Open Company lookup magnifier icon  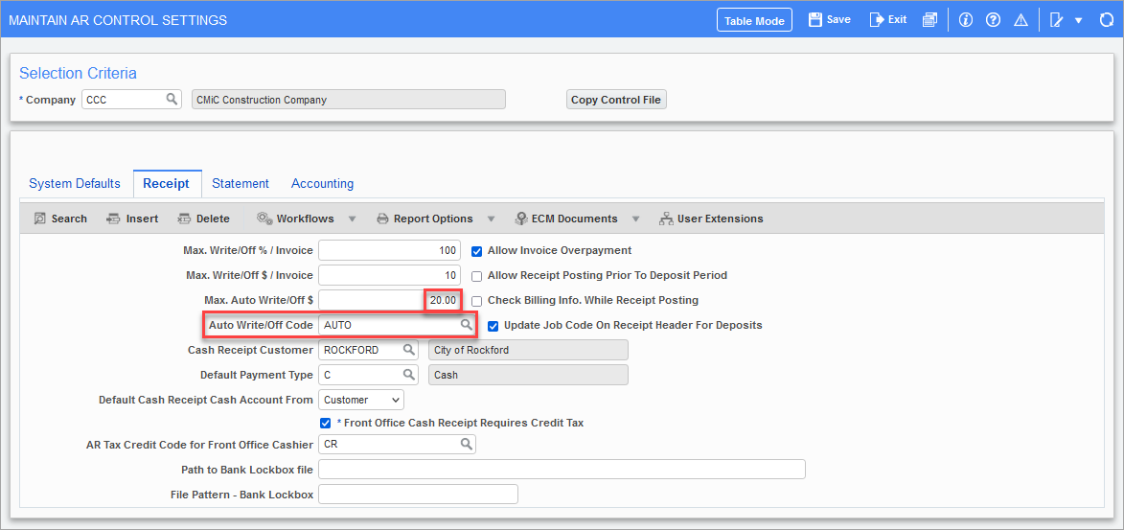click(172, 99)
